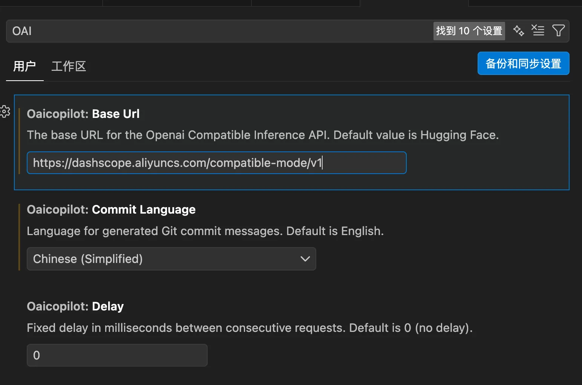This screenshot has width=582, height=385.
Task: Click the Git commit messages language description
Action: [x=205, y=231]
